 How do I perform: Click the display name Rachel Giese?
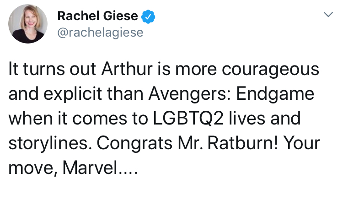click(97, 16)
